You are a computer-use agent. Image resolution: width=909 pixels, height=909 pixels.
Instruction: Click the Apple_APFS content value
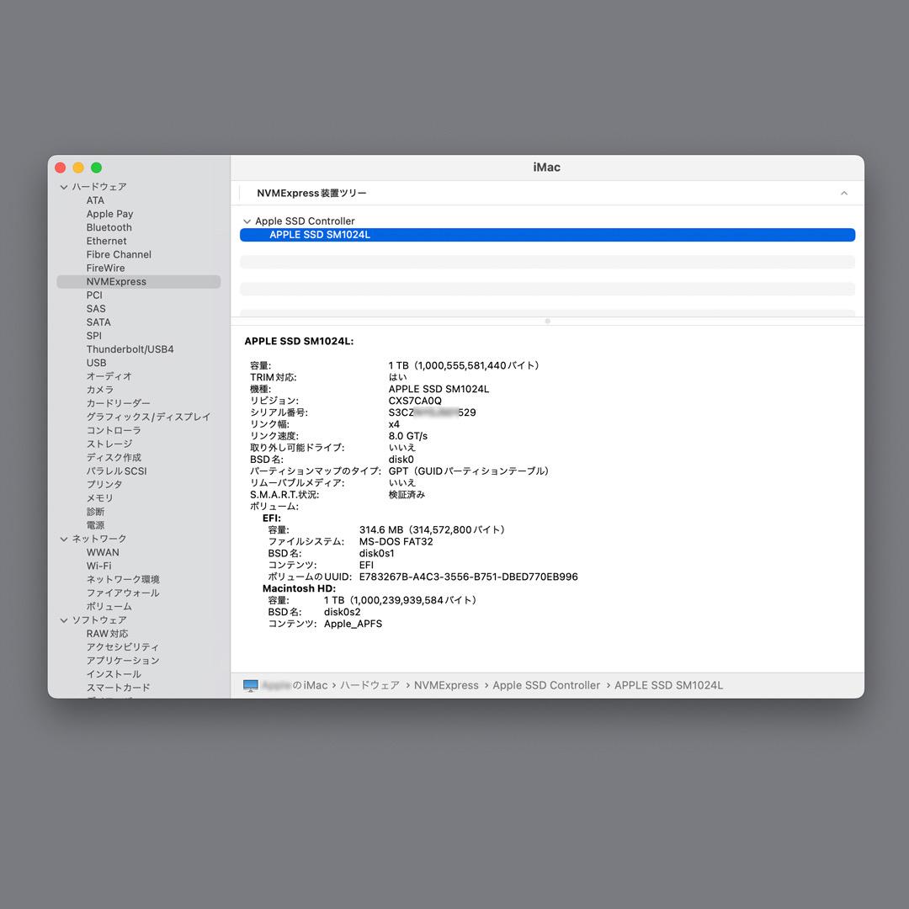[x=353, y=624]
